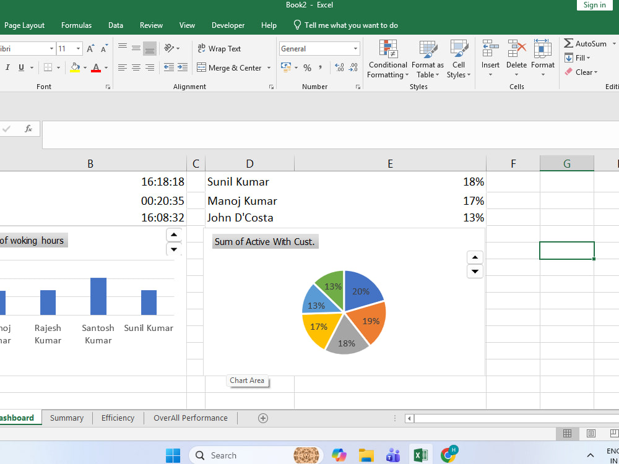Align text left
619x464 pixels.
point(123,67)
